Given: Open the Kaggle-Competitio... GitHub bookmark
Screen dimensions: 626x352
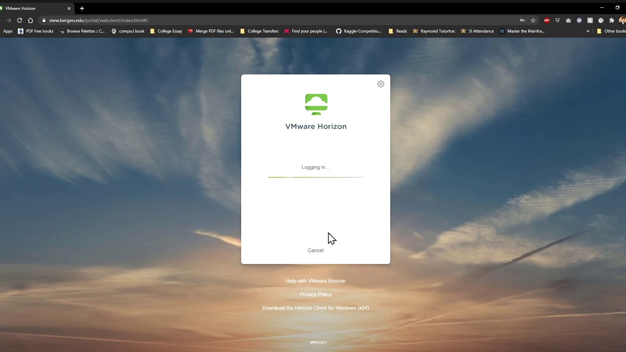Looking at the screenshot, I should (x=358, y=31).
